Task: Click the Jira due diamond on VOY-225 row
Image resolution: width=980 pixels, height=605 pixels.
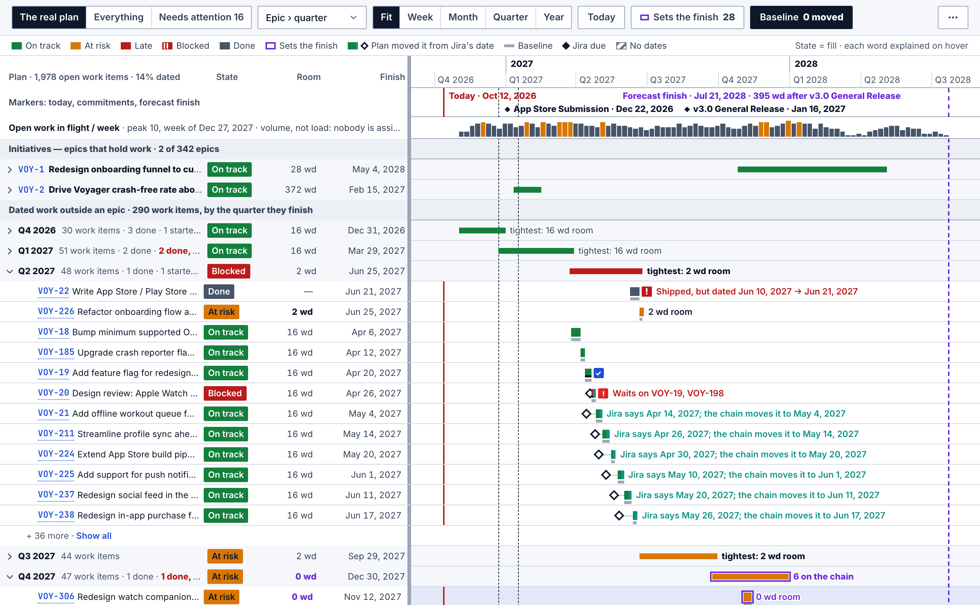Action: point(606,475)
